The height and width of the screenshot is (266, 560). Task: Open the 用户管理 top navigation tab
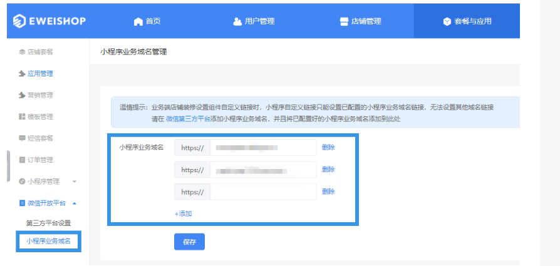(x=254, y=21)
